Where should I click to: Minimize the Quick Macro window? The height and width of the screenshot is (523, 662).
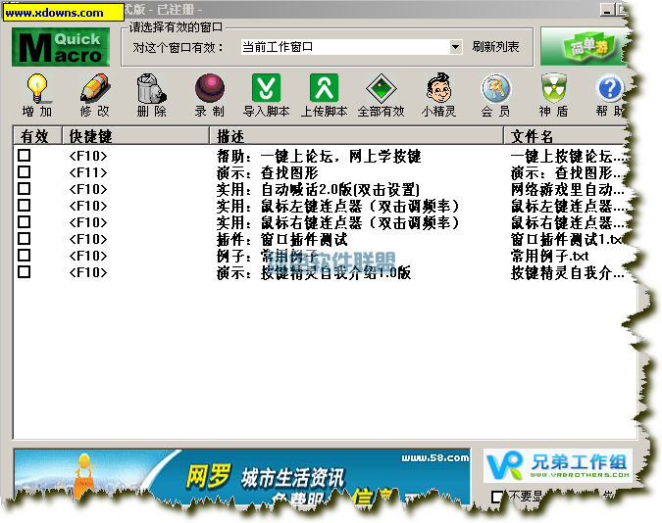click(x=607, y=10)
